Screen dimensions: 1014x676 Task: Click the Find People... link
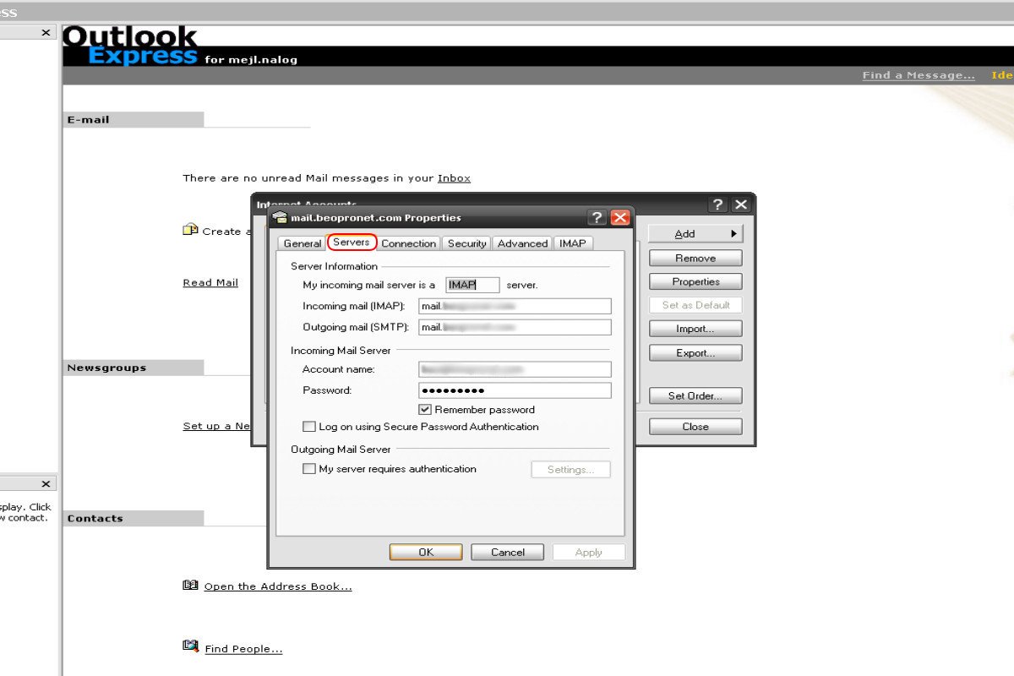[x=243, y=649]
